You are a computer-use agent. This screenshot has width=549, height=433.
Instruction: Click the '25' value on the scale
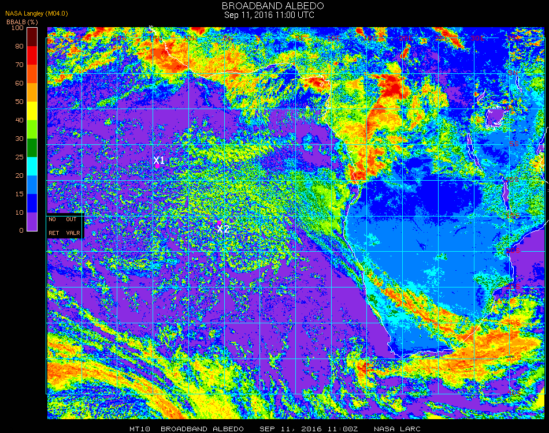[19, 157]
